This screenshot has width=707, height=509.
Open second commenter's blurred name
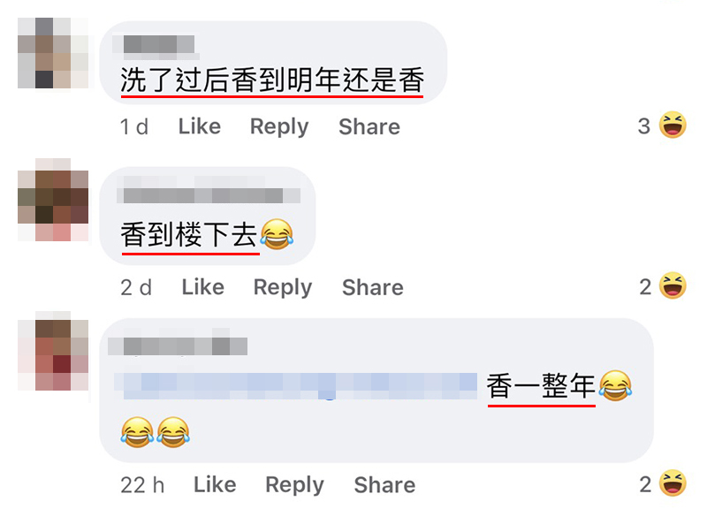(x=209, y=194)
